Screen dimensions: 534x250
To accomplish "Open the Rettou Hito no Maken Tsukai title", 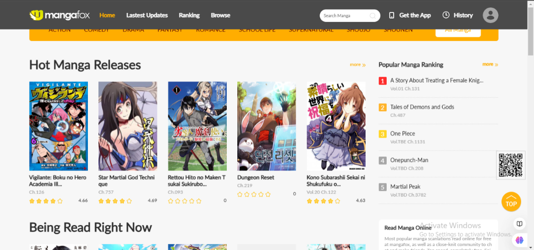I will 197,181.
